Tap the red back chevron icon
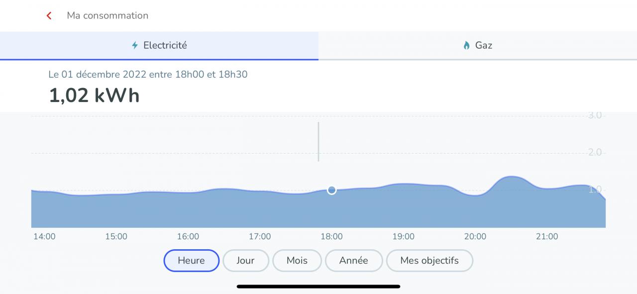The image size is (637, 294). pos(49,15)
